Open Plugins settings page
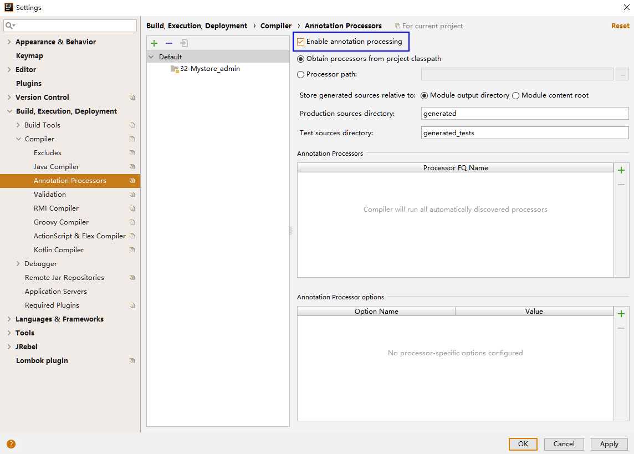Image resolution: width=634 pixels, height=454 pixels. [x=29, y=83]
